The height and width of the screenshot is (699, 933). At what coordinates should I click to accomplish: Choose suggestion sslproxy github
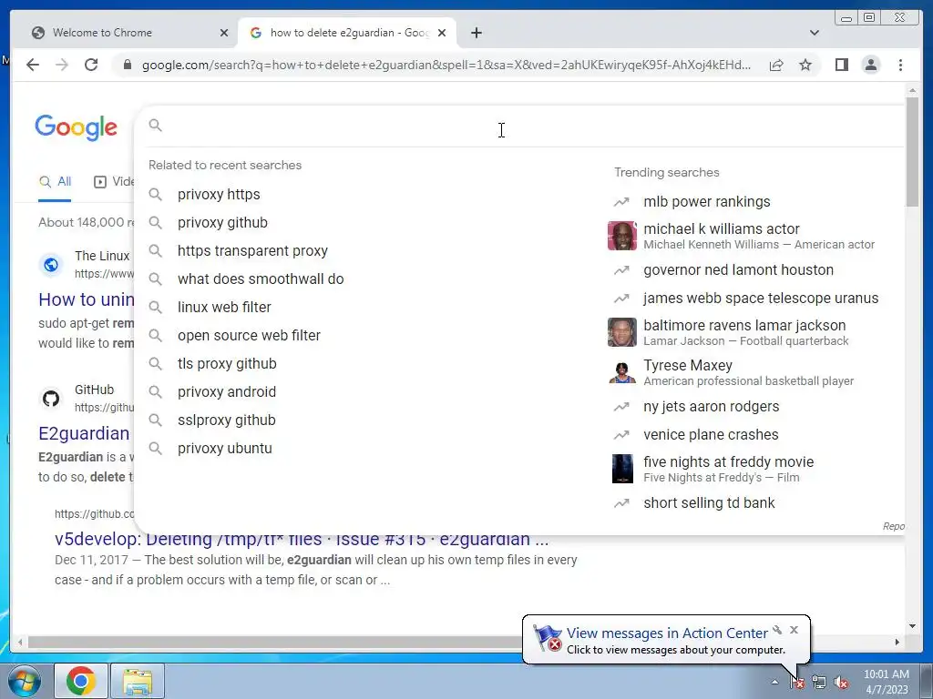coord(226,420)
